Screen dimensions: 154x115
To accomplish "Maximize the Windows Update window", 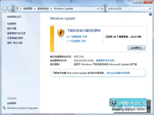I will pos(141,2).
